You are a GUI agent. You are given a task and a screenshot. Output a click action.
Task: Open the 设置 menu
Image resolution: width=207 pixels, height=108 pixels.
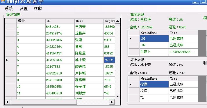[x=23, y=9]
